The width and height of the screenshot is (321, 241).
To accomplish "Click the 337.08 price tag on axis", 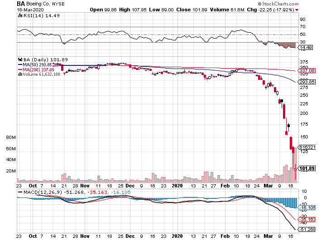I will (307, 71).
